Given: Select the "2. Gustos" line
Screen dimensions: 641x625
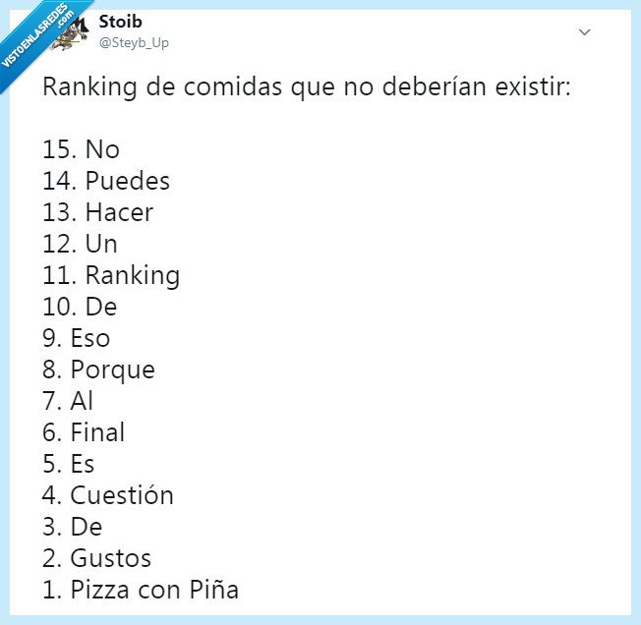Looking at the screenshot, I should pos(96,558).
